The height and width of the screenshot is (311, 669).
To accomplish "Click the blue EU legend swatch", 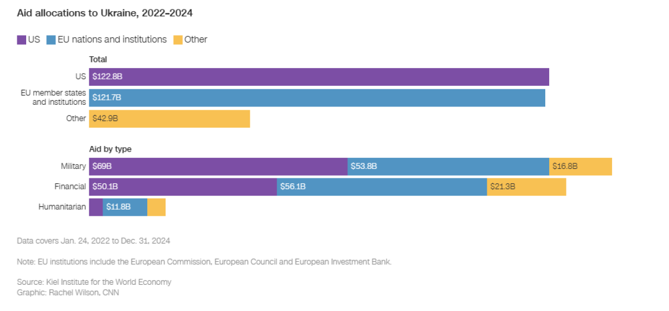I will click(51, 40).
